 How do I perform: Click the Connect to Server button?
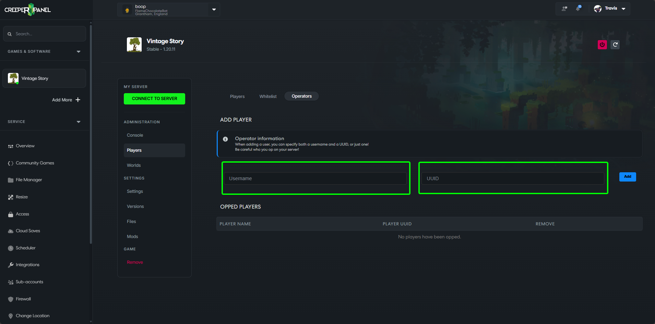(154, 99)
